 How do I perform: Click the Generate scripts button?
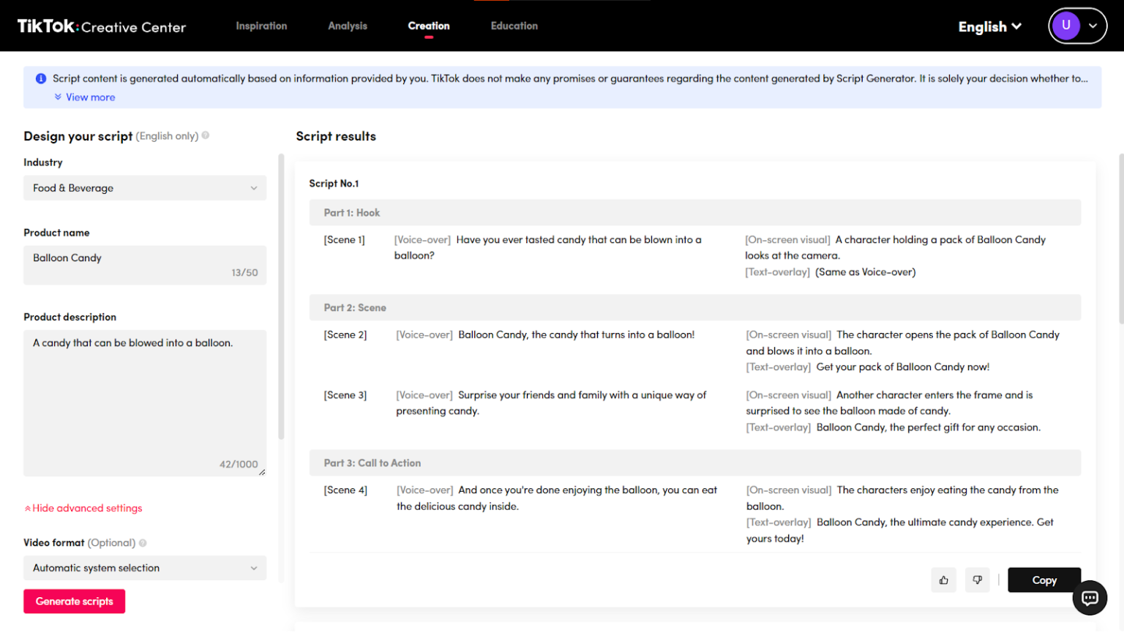(75, 602)
